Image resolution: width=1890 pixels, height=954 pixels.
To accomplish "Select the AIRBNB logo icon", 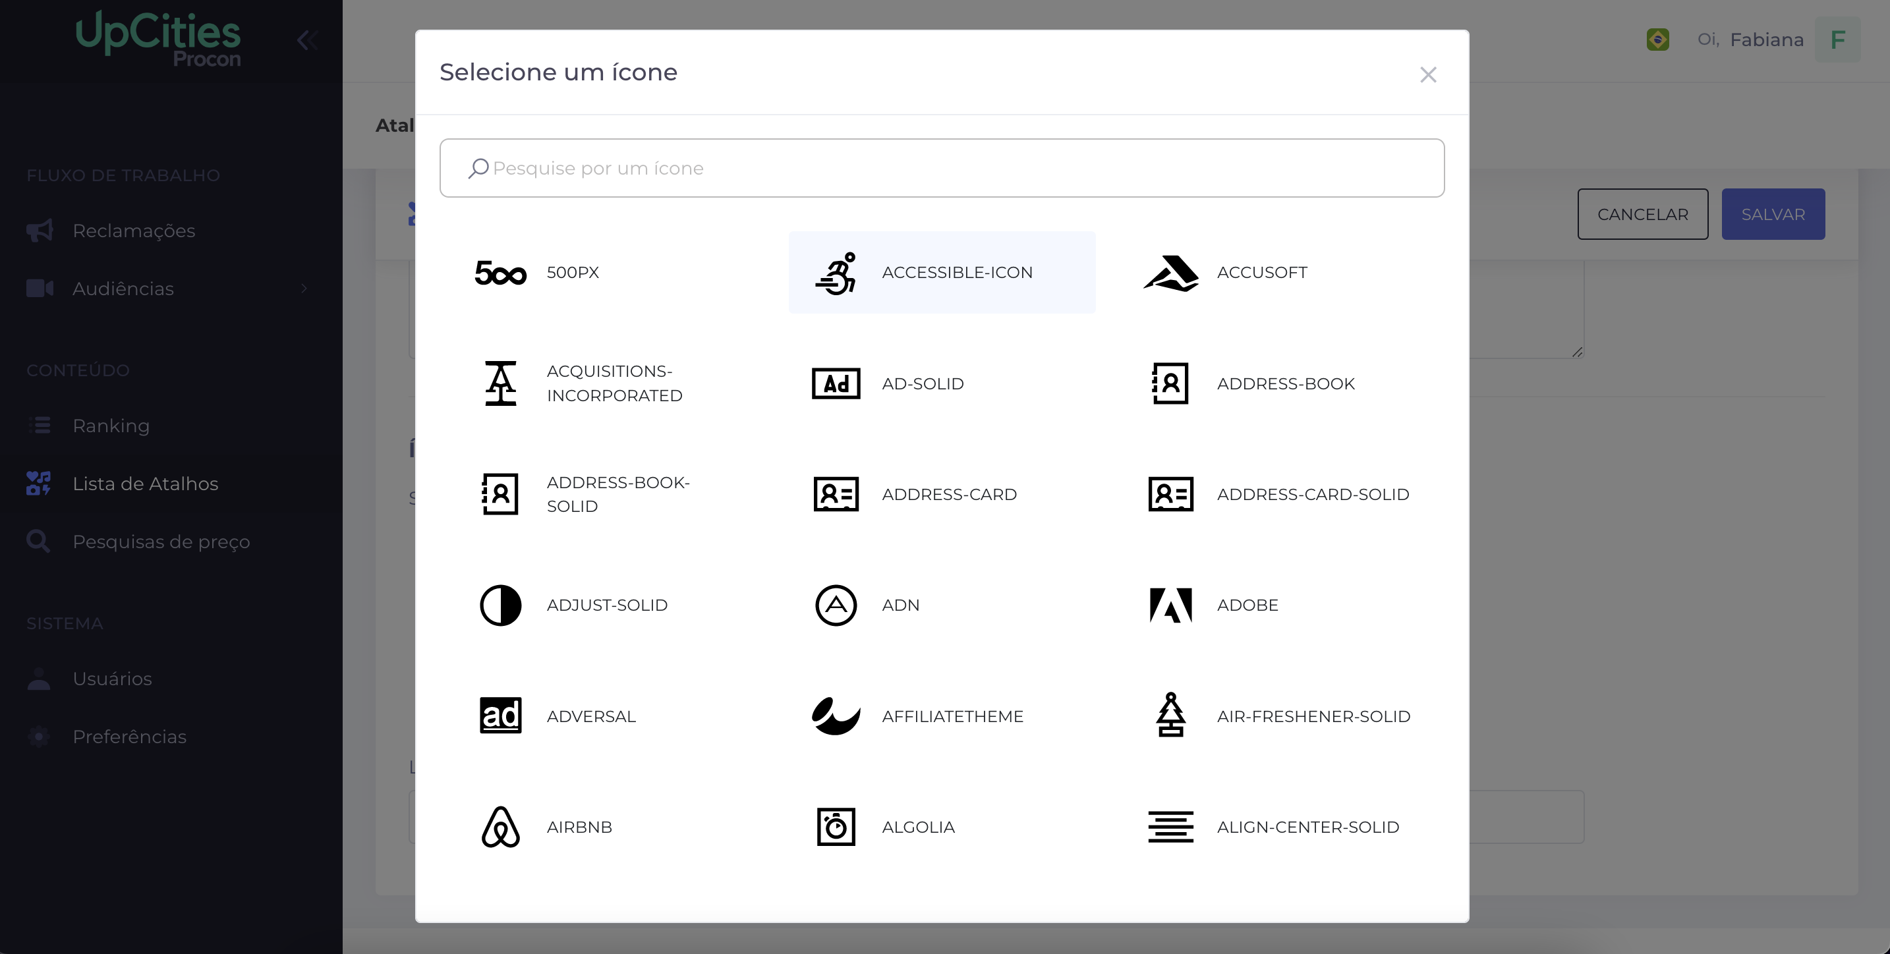I will pyautogui.click(x=501, y=827).
